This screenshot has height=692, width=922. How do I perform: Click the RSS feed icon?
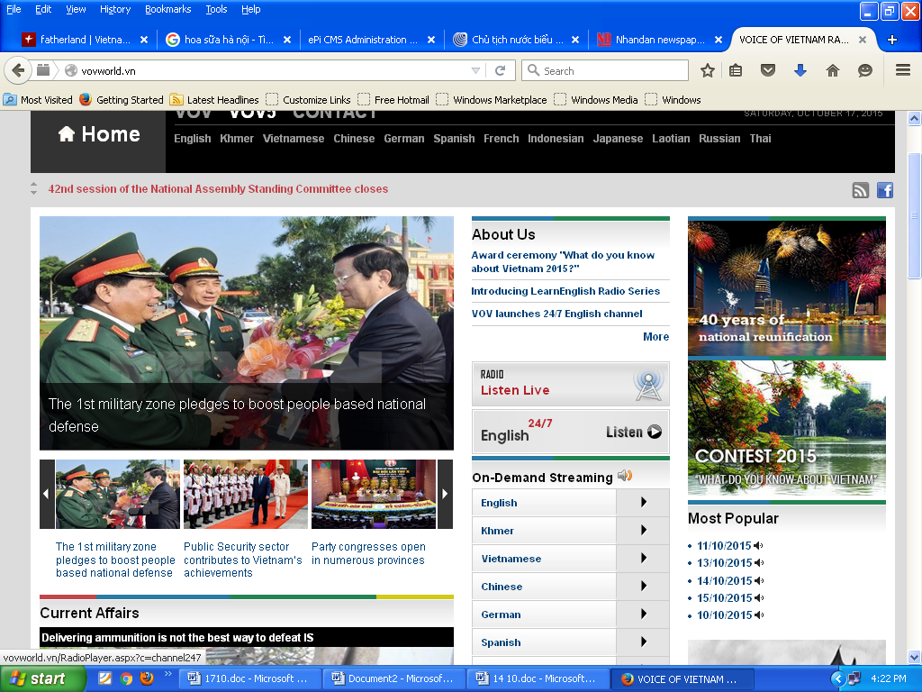click(861, 189)
